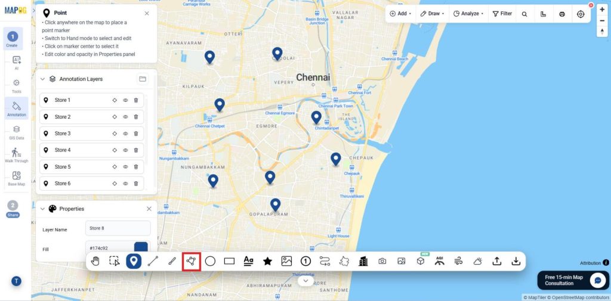
Task: Toggle visibility of Store 3 layer
Action: coord(125,134)
